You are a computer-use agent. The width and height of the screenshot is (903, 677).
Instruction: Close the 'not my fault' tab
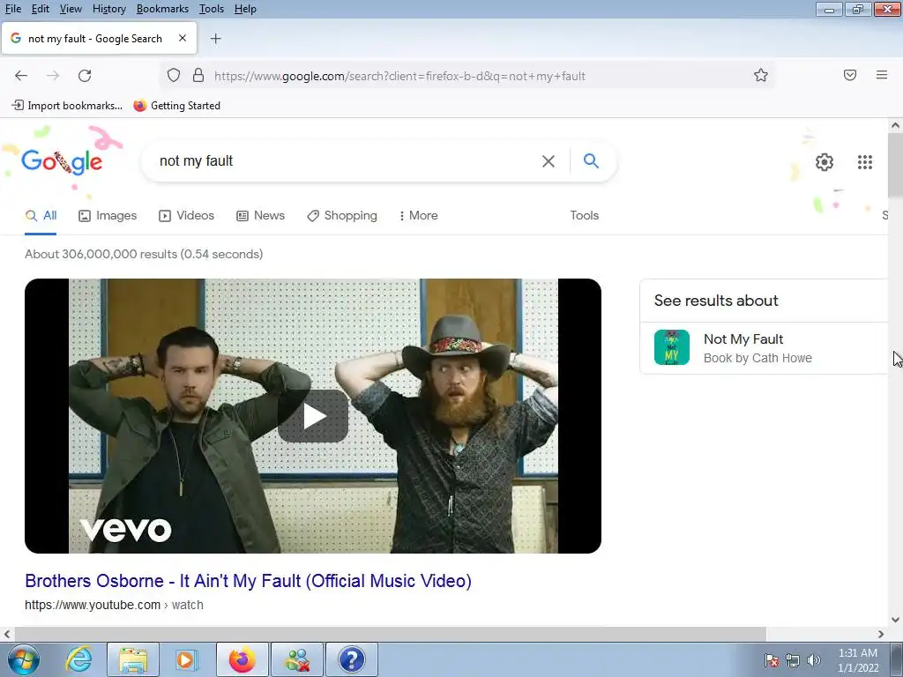[x=183, y=38]
